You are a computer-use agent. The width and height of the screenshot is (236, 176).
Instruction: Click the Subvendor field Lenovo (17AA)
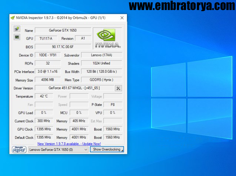(x=102, y=55)
